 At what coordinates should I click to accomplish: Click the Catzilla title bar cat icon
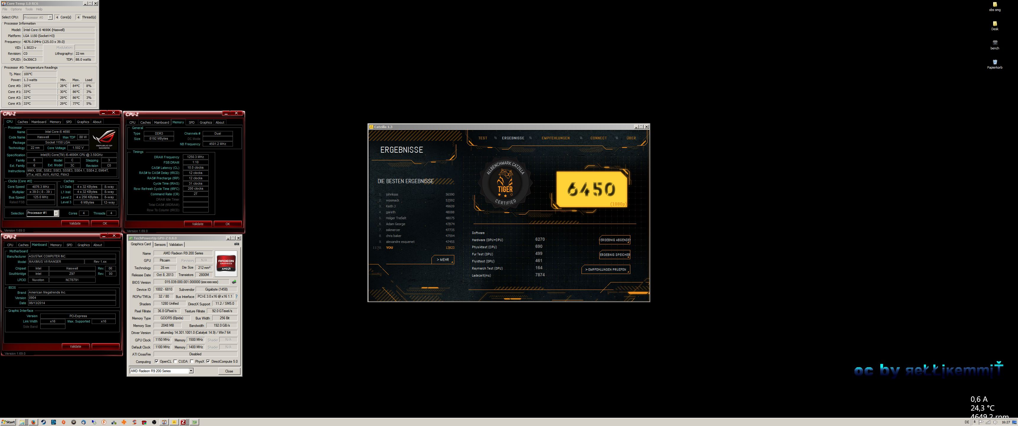[371, 127]
